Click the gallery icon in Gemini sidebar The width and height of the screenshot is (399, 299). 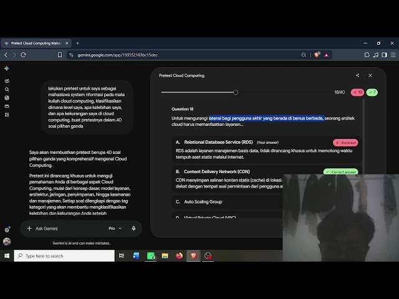[x=7, y=98]
